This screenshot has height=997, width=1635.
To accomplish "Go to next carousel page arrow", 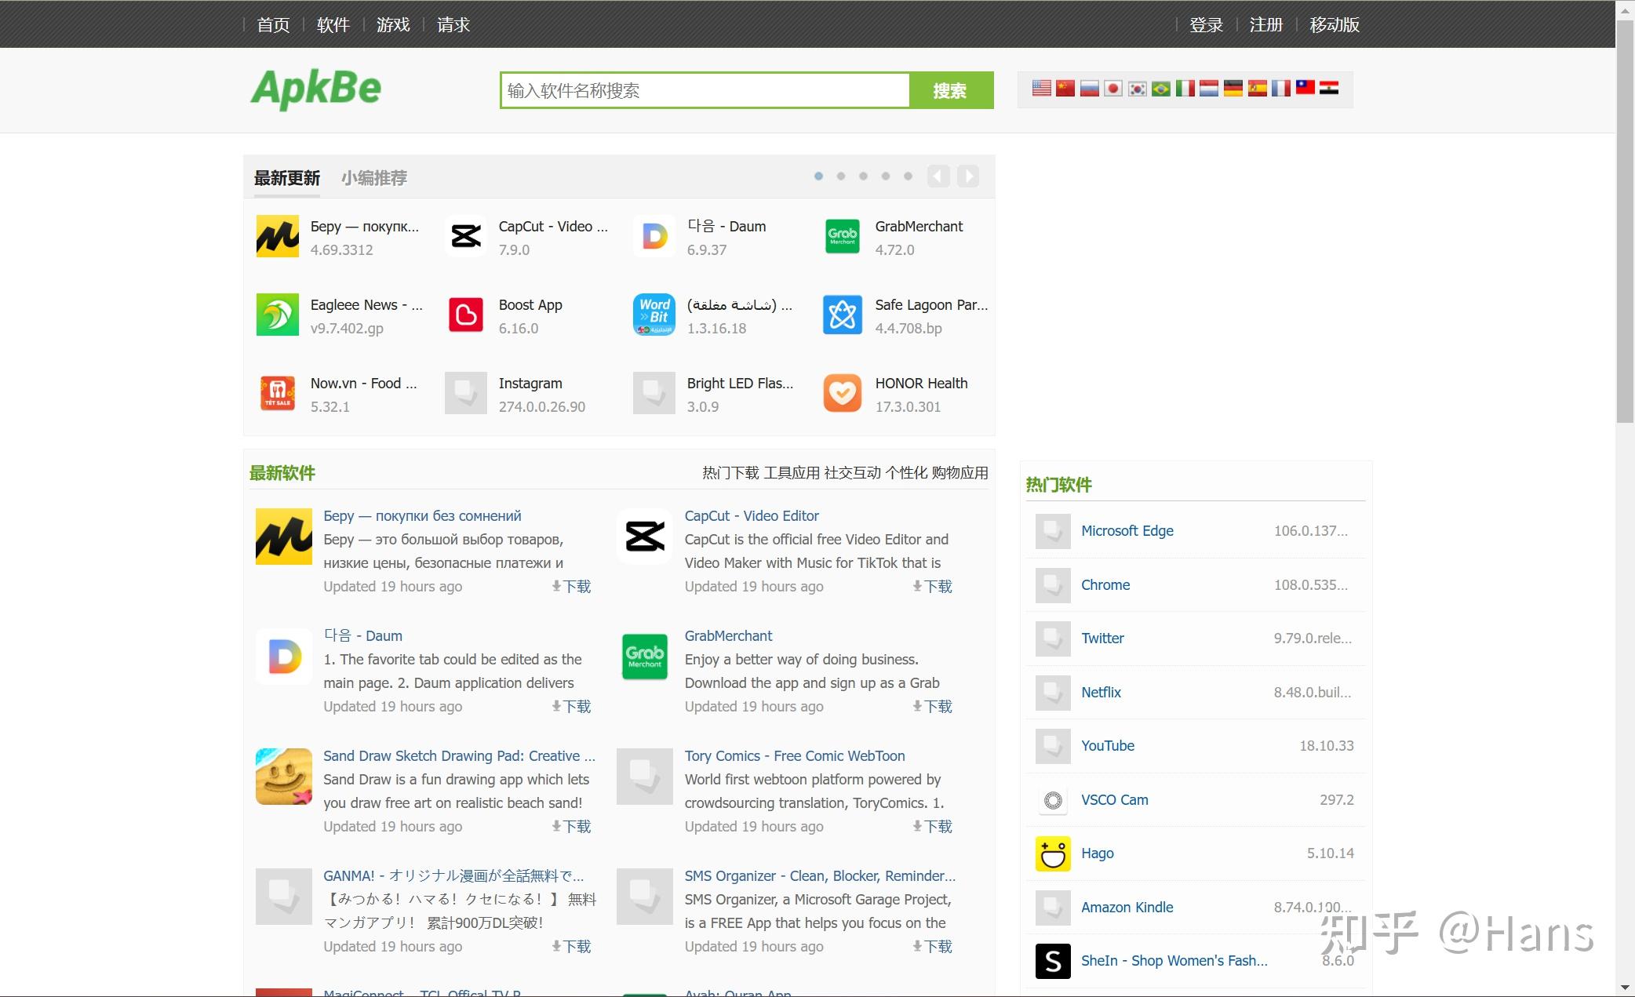I will pos(968,176).
